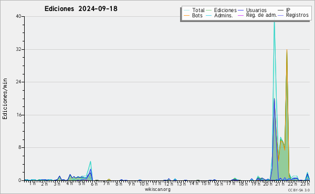Click the '12 h' x-axis label
This screenshot has height=194, width=315.
click(169, 184)
